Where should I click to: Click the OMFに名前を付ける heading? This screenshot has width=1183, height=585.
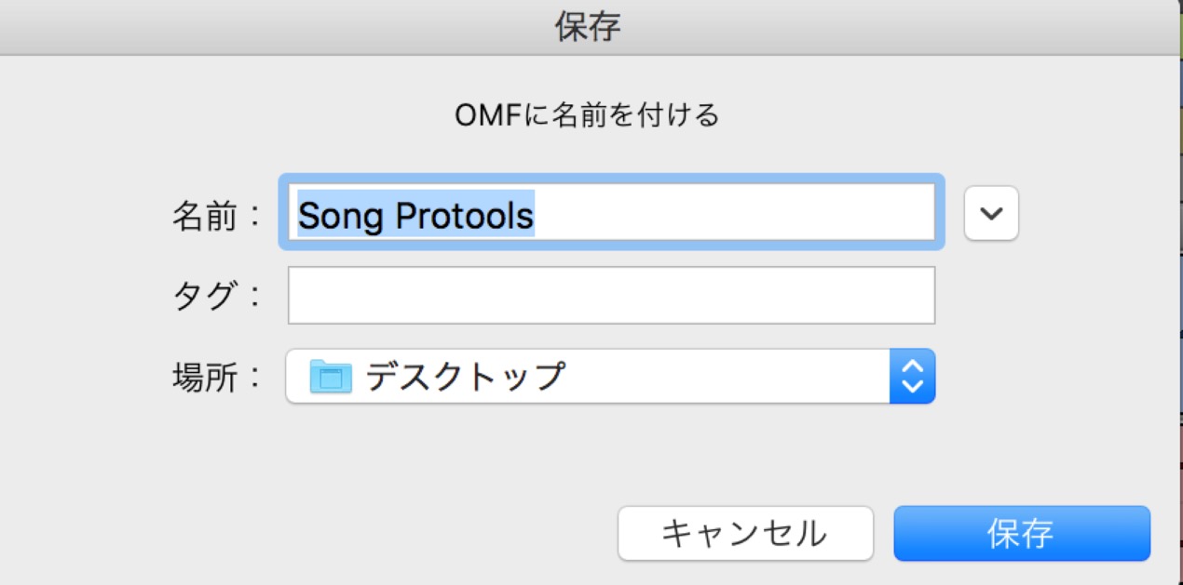click(587, 115)
